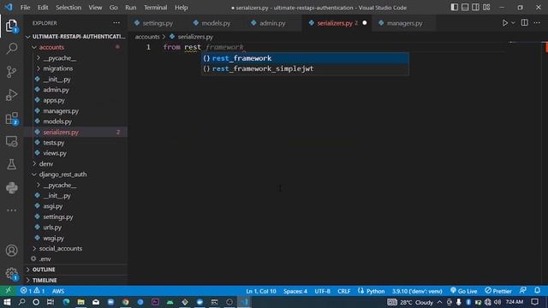Change encoding via UTF-8
Viewport: 548px width, 308px height.
click(322, 291)
